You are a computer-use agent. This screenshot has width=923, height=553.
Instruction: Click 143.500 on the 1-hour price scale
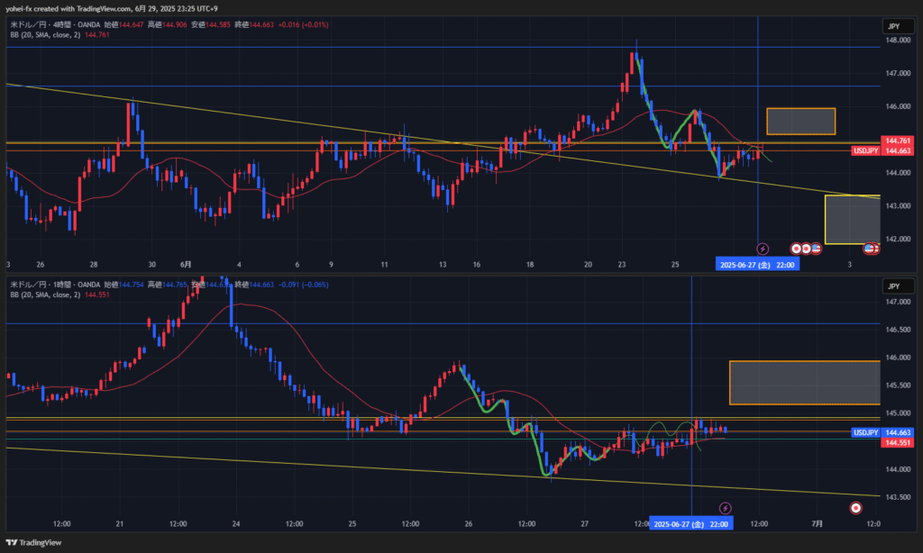[898, 497]
